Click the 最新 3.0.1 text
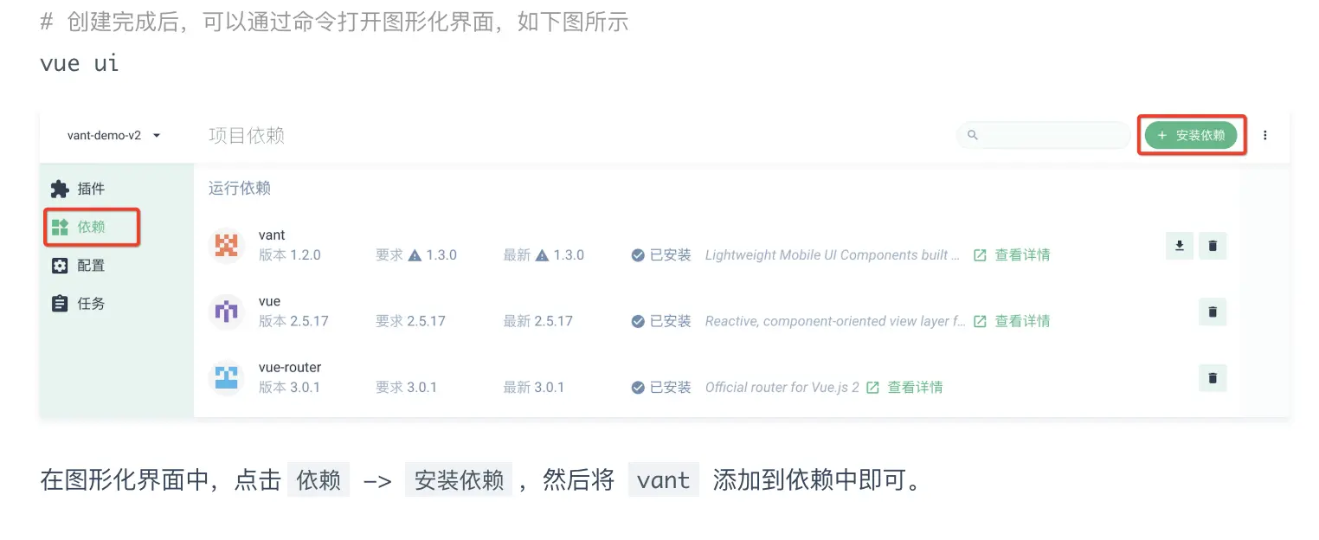 [x=534, y=387]
